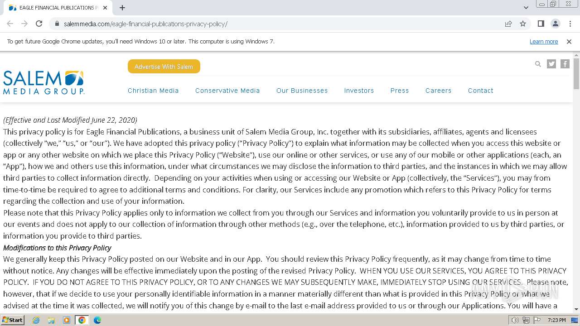Click the scrollbar up arrow
Image resolution: width=580 pixels, height=326 pixels.
[x=576, y=55]
